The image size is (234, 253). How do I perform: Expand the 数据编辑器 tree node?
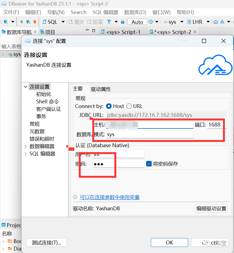(x=25, y=146)
